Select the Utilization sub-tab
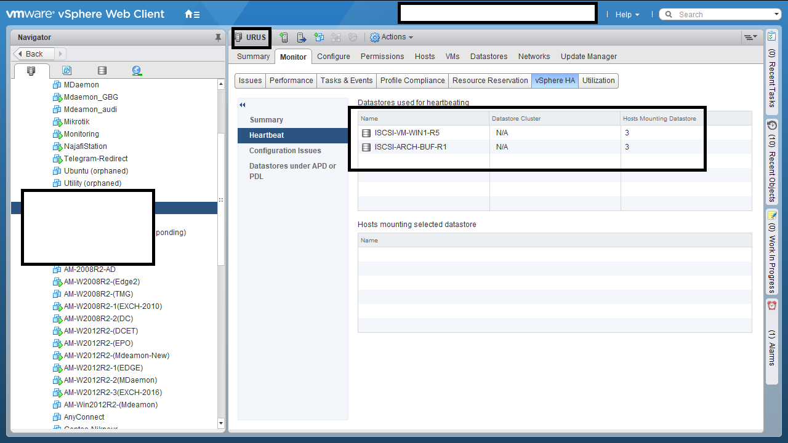This screenshot has width=788, height=443. coord(598,81)
